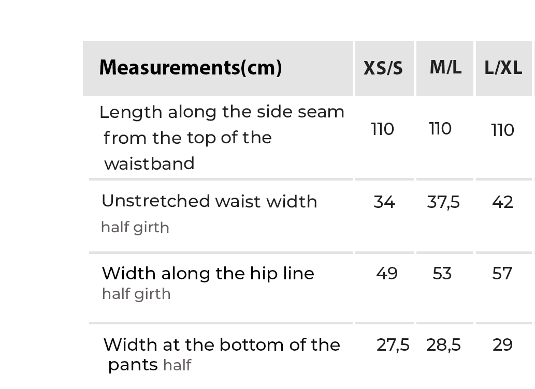This screenshot has height=389, width=535.
Task: Select the M/L size column header
Action: [445, 67]
